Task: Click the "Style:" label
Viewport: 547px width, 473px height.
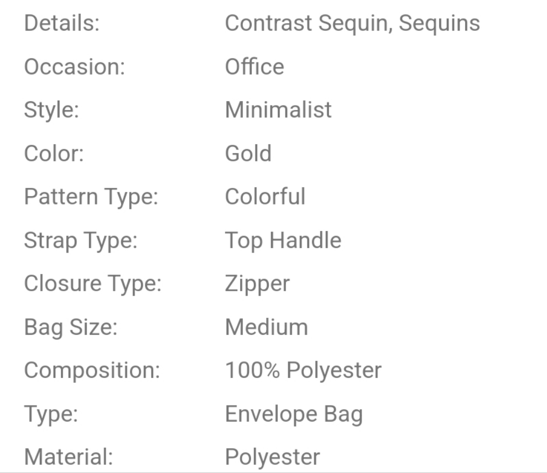Action: tap(51, 110)
